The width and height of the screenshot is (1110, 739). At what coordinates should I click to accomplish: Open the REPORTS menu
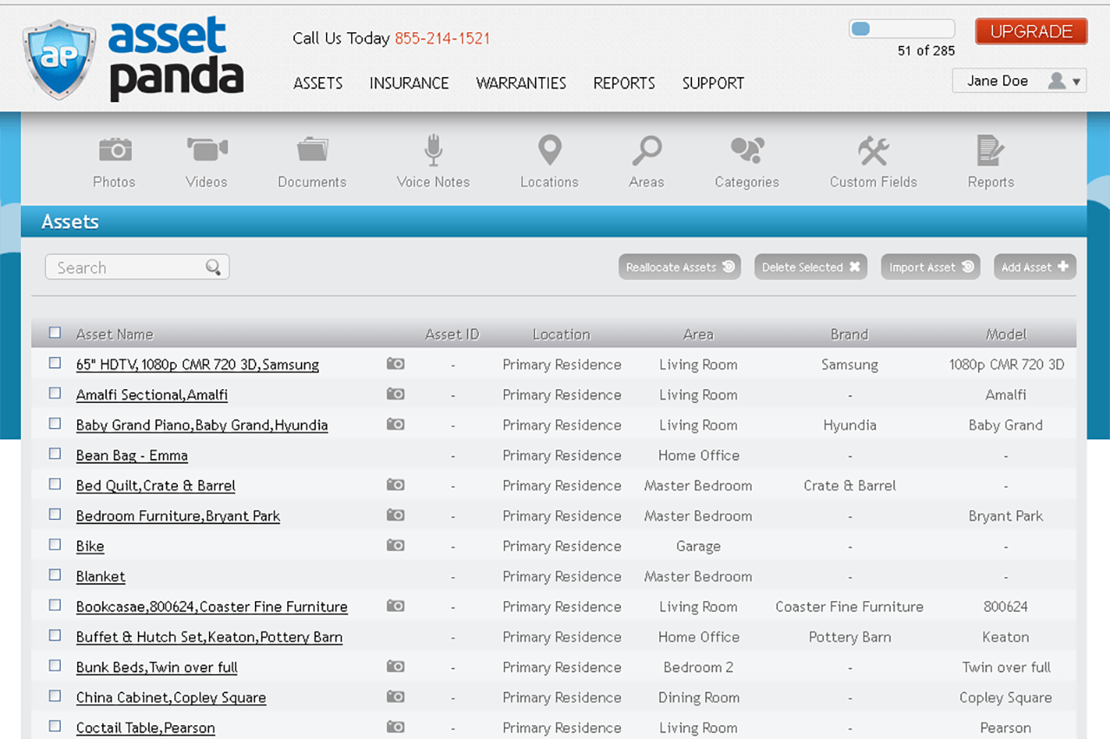tap(624, 83)
